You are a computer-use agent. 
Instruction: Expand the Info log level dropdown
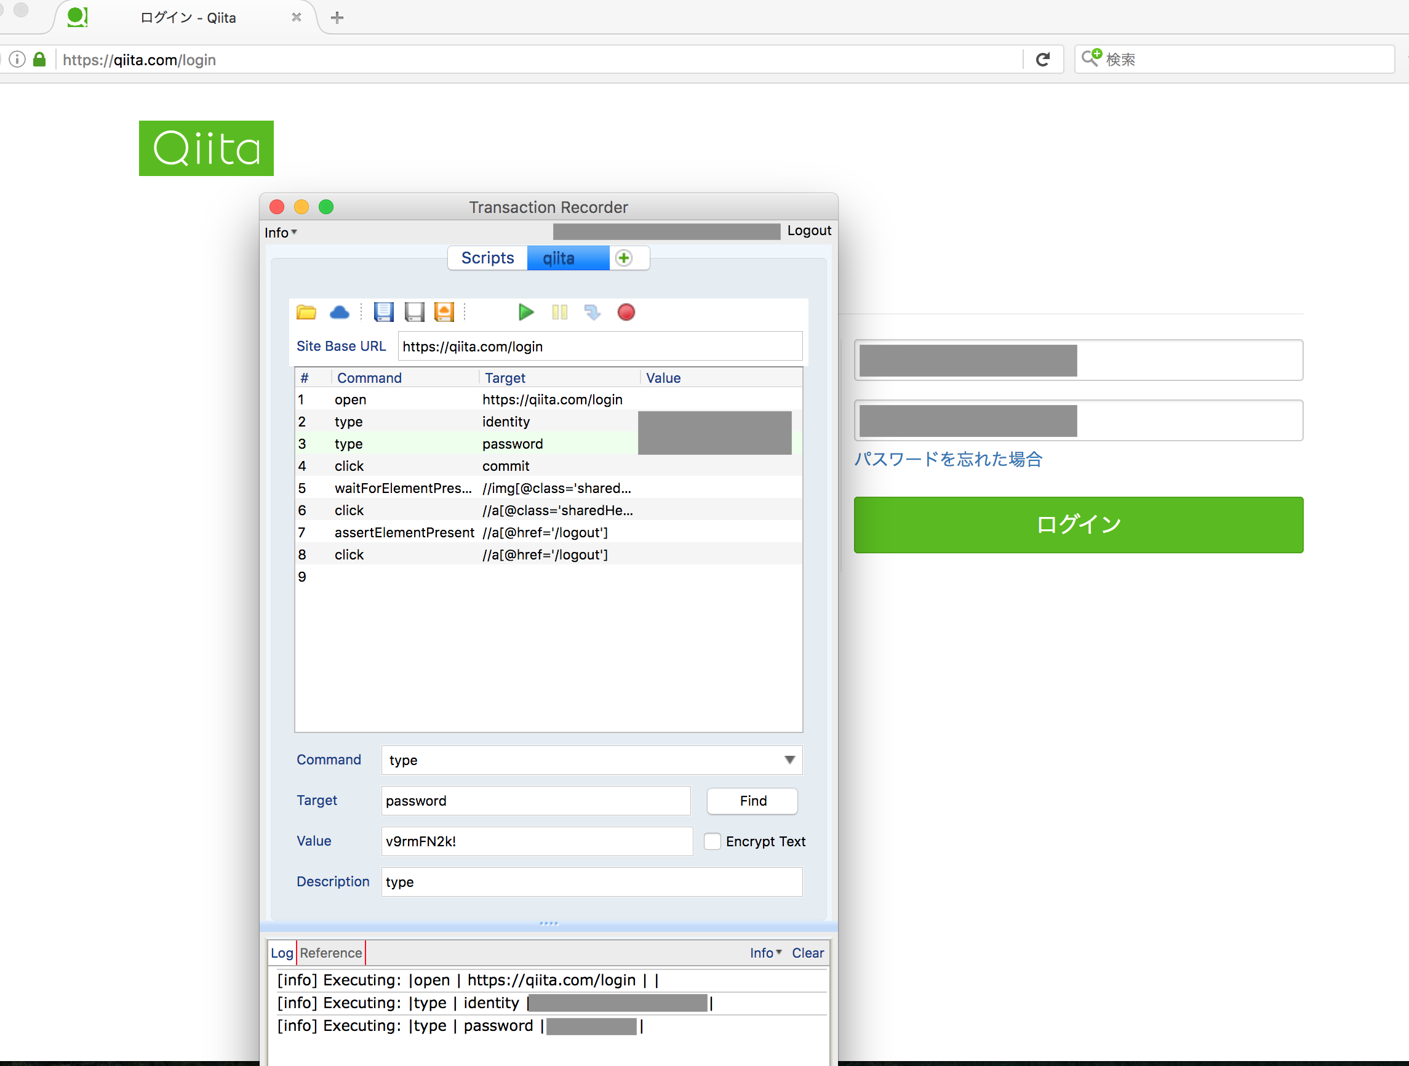tap(765, 953)
